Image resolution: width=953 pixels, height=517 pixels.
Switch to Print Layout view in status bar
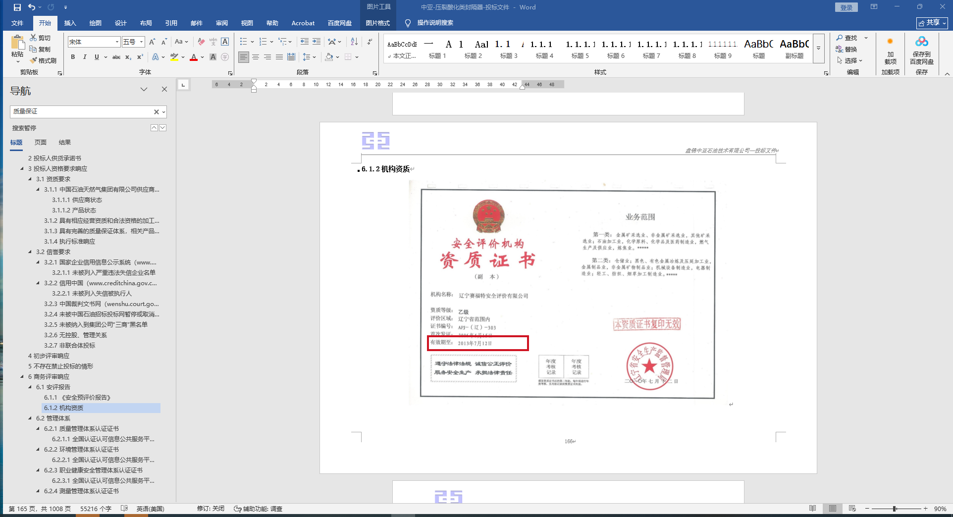pyautogui.click(x=833, y=509)
